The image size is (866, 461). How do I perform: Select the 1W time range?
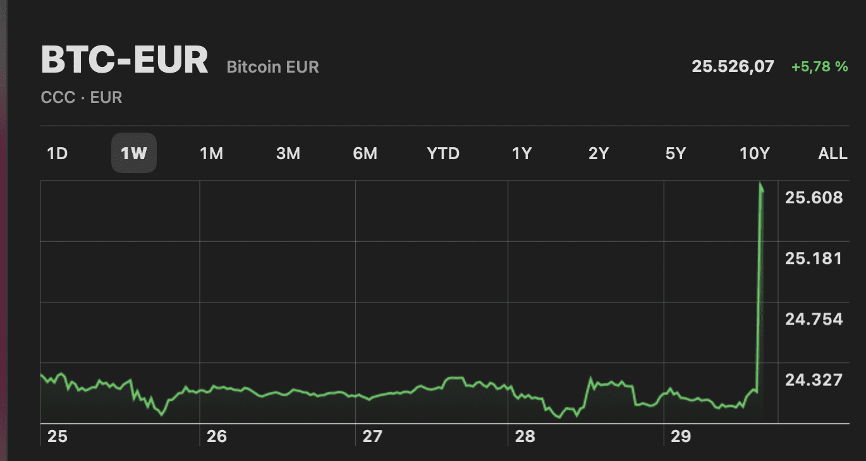tap(134, 153)
